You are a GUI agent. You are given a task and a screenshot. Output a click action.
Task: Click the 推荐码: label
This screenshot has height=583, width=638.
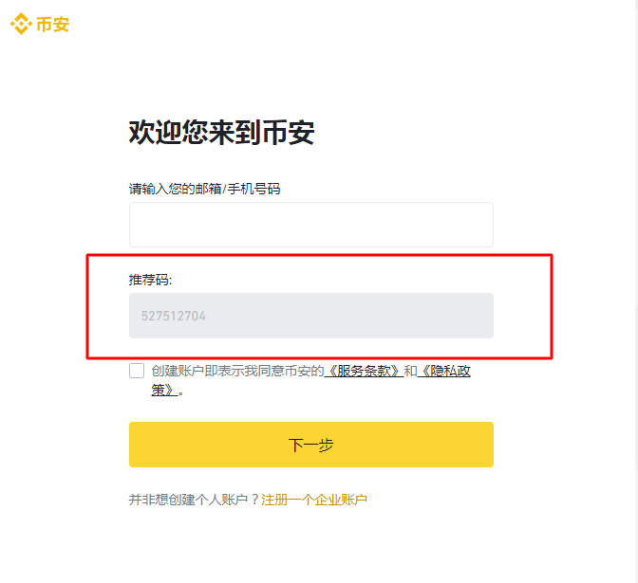pyautogui.click(x=150, y=280)
